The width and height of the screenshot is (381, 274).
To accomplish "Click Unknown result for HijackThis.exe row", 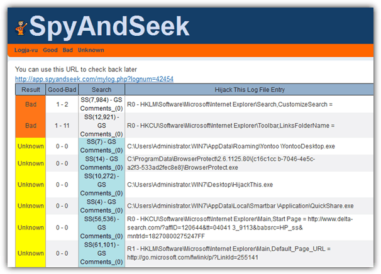I will pos(31,185).
